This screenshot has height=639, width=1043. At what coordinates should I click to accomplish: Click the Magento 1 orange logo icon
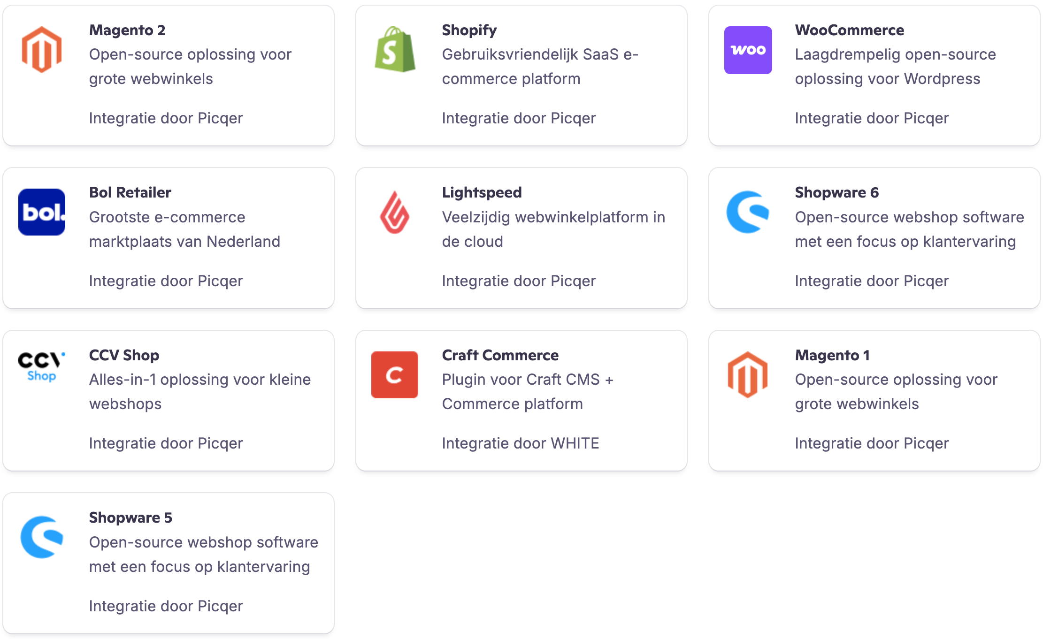748,374
